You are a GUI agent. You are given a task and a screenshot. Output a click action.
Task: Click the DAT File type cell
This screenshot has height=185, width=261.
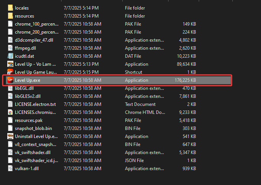click(x=133, y=56)
